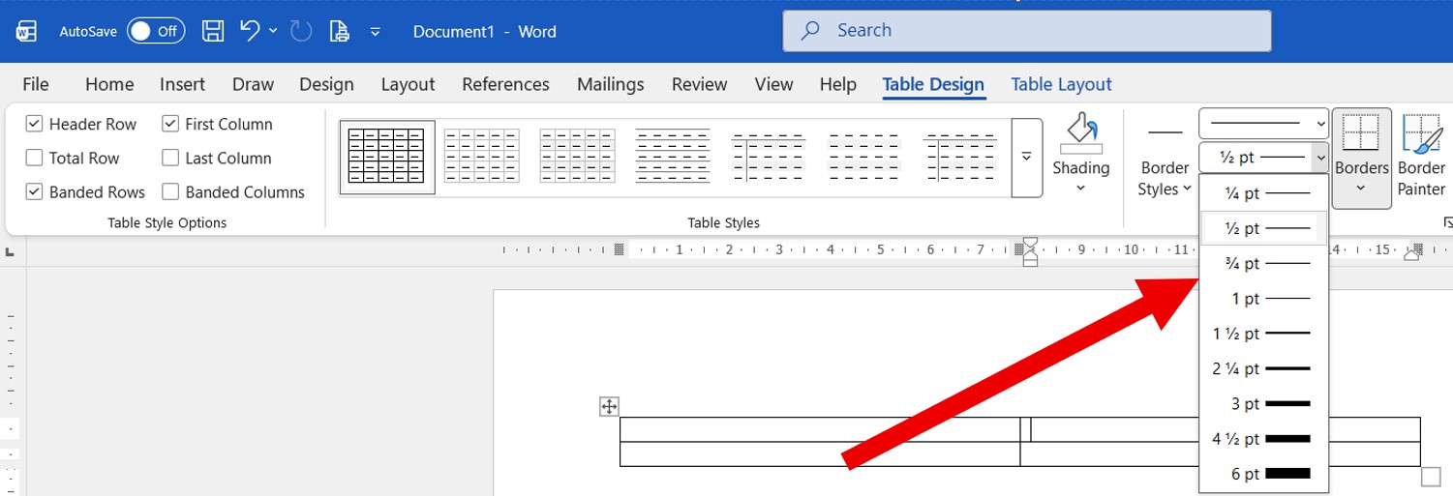Switch to the Layout tab
Screen dimensions: 1453x496
coord(408,84)
